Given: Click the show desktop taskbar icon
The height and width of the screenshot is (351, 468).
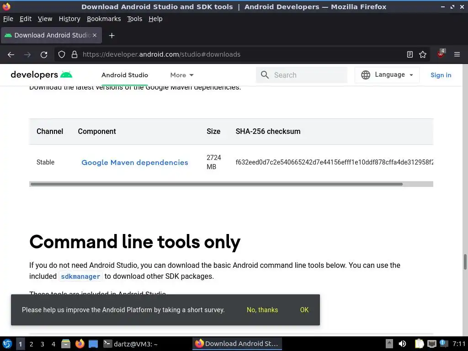Looking at the screenshot, I should pos(93,344).
